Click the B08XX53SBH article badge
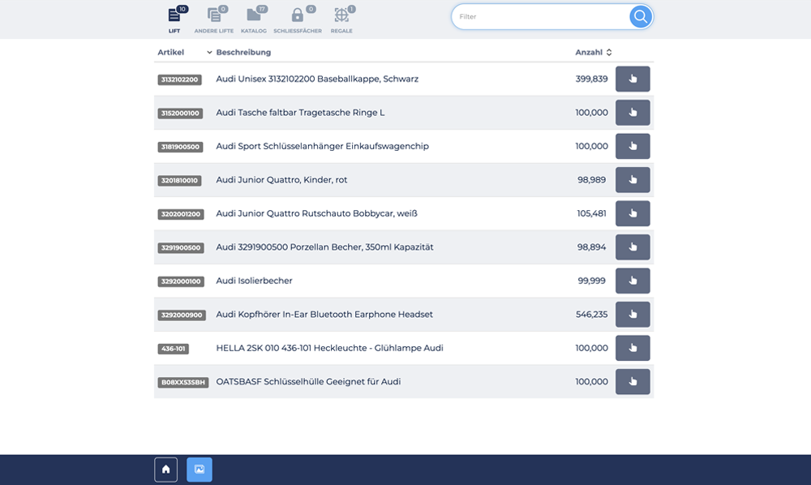811x485 pixels. [x=182, y=382]
